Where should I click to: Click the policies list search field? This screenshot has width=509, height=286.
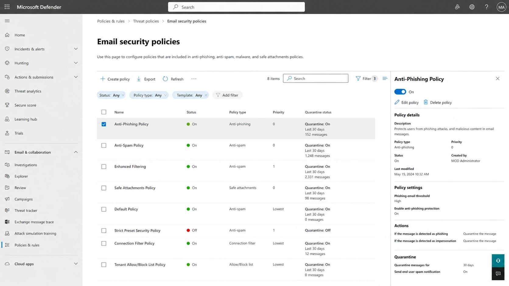click(x=316, y=78)
